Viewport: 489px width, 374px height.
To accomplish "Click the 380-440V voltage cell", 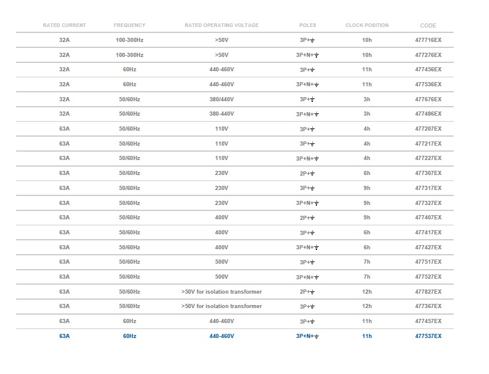I will point(222,114).
